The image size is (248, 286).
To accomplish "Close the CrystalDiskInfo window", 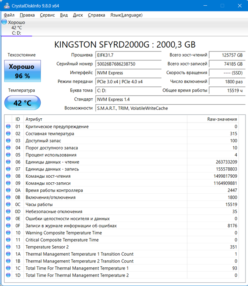I will pyautogui.click(x=240, y=6).
